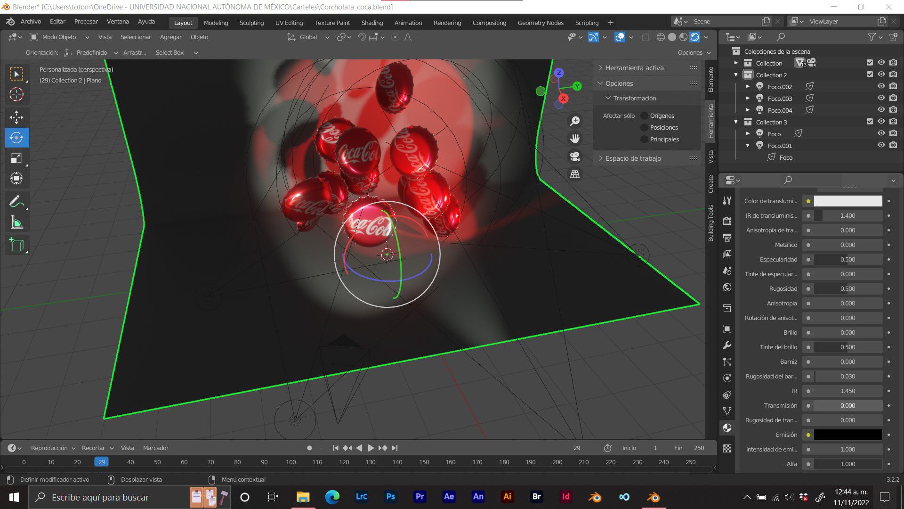The height and width of the screenshot is (509, 904).
Task: Open the outliner filter funnel
Action: (872, 37)
